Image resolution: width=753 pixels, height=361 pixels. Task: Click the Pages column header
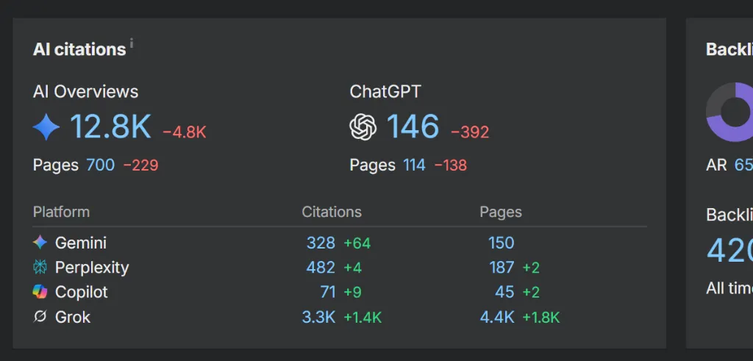click(x=500, y=212)
